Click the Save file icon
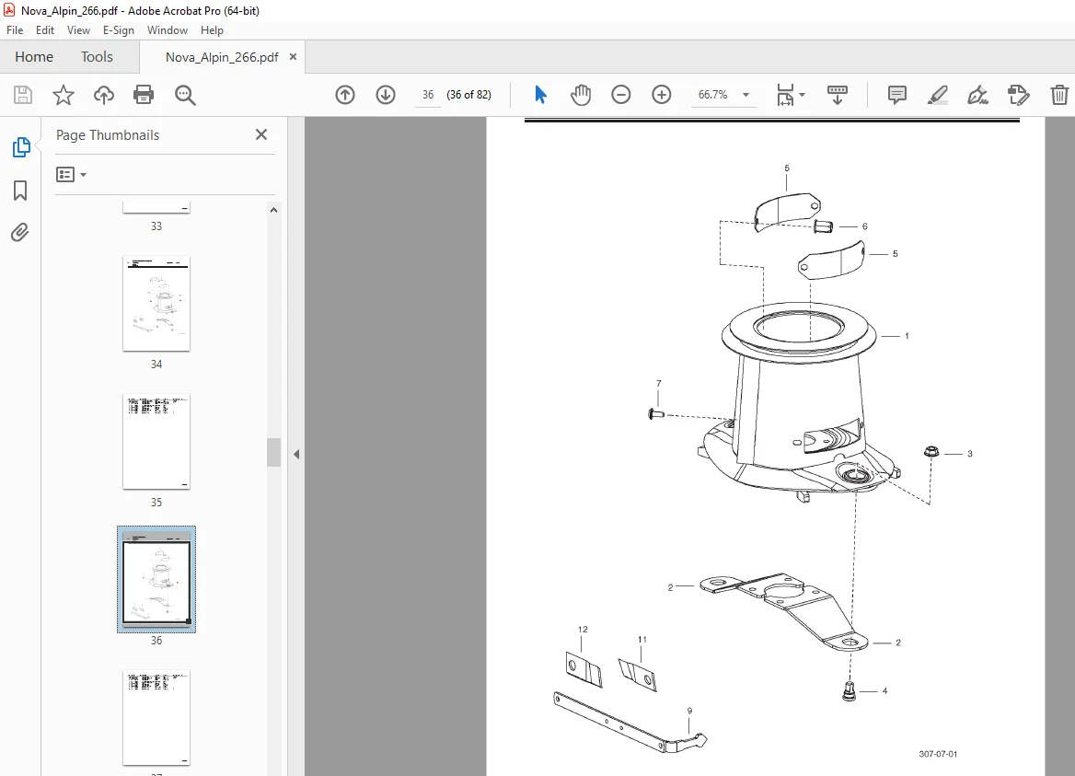The height and width of the screenshot is (776, 1075). coord(23,95)
